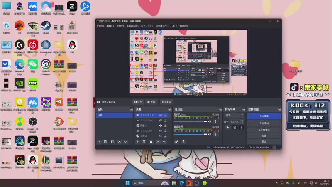The image size is (332, 187).
Task: Hide the Image 8 source via eye icon
Action: point(161,125)
